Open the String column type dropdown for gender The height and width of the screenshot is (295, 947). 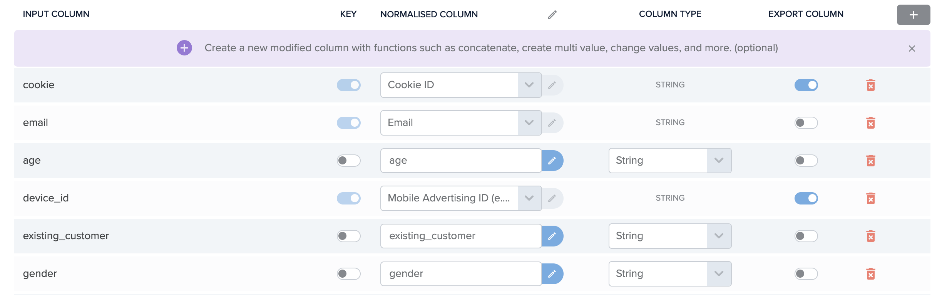[x=719, y=273]
